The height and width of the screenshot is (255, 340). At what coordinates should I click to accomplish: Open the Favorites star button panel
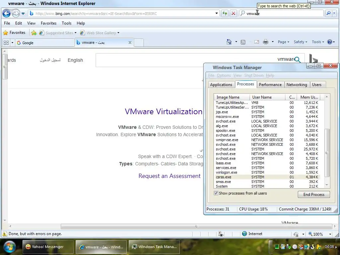pos(14,33)
